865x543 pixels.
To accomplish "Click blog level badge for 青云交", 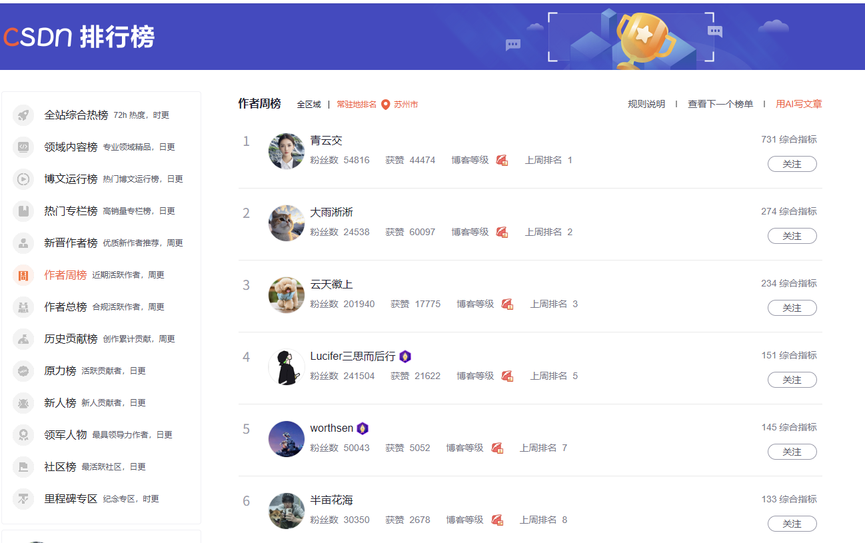I will click(x=502, y=161).
